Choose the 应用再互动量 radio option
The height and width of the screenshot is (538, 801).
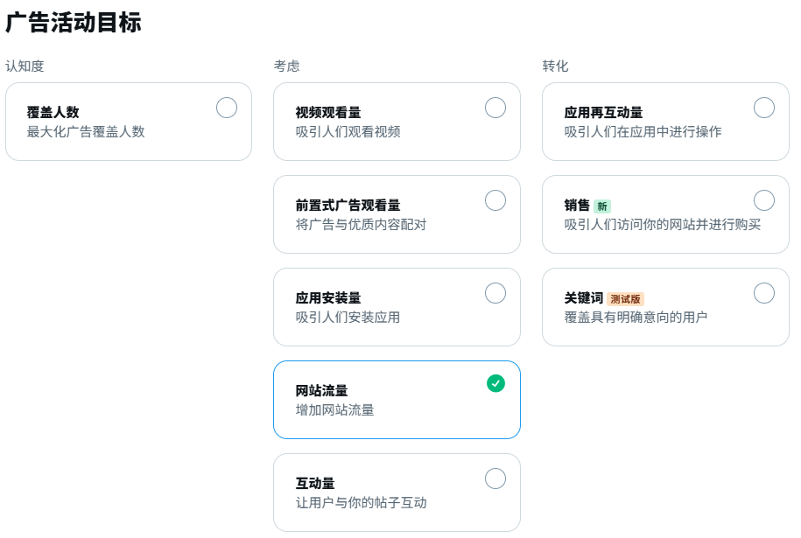(763, 108)
